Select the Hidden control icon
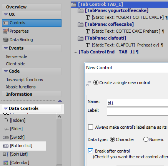This screenshot has height=166, width=168. pyautogui.click(x=6, y=120)
